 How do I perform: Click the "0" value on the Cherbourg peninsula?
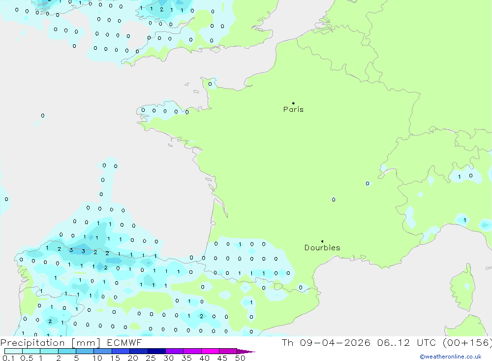210,84
